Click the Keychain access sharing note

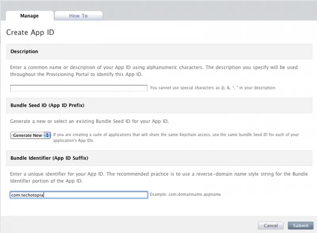[176, 137]
